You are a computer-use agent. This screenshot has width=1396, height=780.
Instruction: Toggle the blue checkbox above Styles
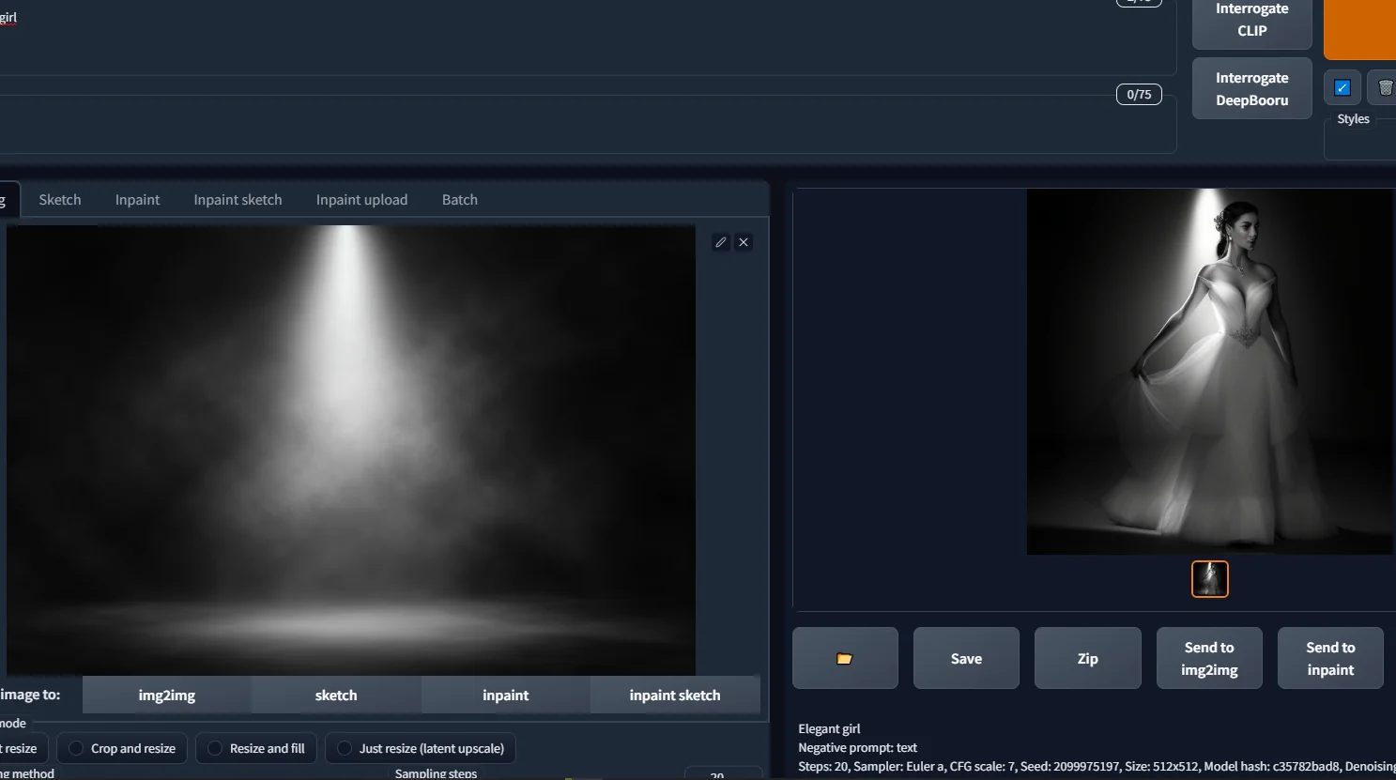(1342, 87)
